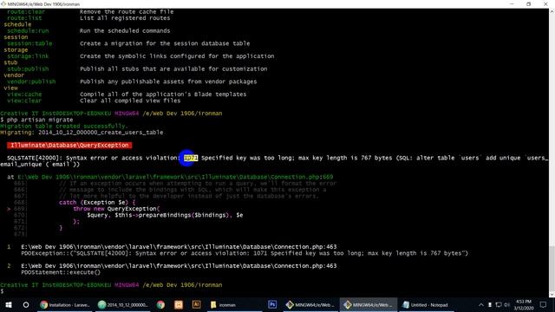555x312 pixels.
Task: Click the 'session:table' command name
Action: coord(29,43)
